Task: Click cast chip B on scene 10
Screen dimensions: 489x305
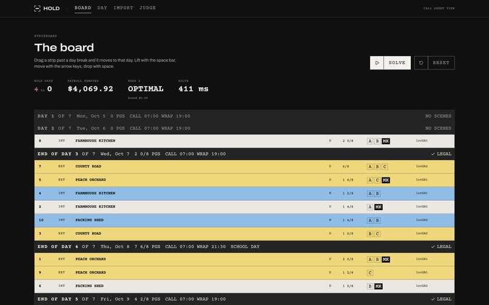Action: [x=377, y=220]
